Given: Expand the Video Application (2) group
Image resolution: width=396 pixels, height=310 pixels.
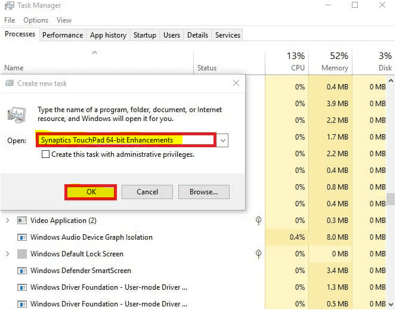Looking at the screenshot, I should 8,221.
